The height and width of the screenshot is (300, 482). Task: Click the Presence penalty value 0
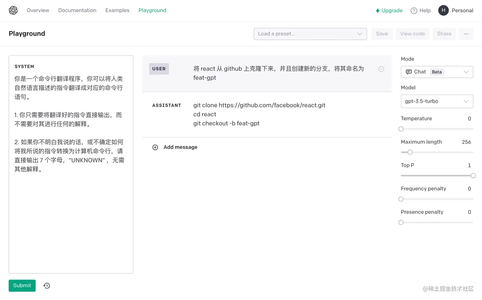pyautogui.click(x=469, y=212)
